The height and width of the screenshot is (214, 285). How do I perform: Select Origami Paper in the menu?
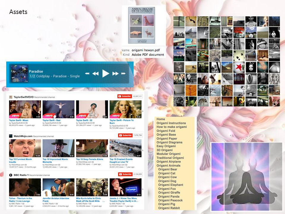tap(167, 139)
